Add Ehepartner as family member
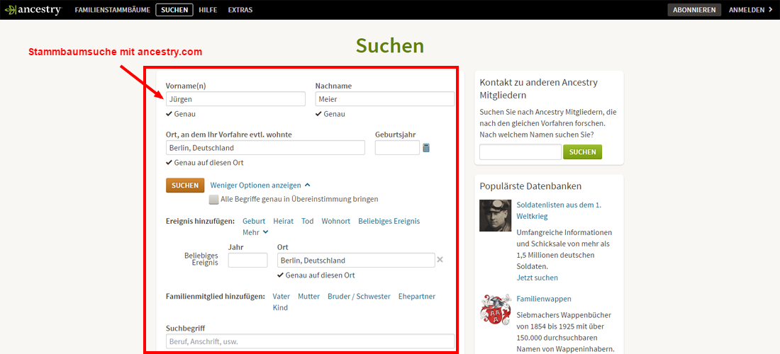Image resolution: width=780 pixels, height=354 pixels. click(x=417, y=297)
